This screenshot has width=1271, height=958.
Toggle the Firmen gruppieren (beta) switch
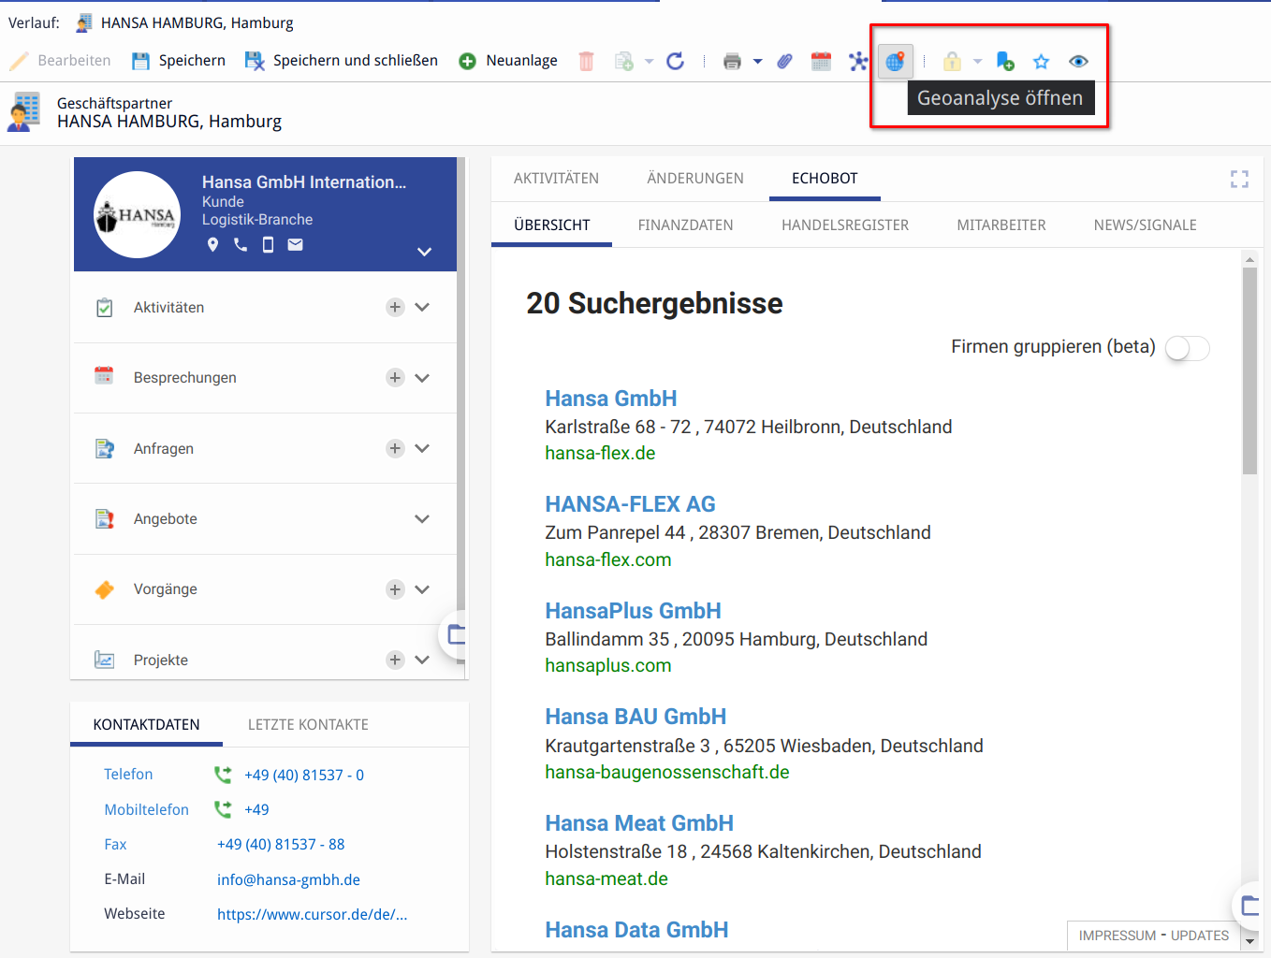[x=1187, y=348]
